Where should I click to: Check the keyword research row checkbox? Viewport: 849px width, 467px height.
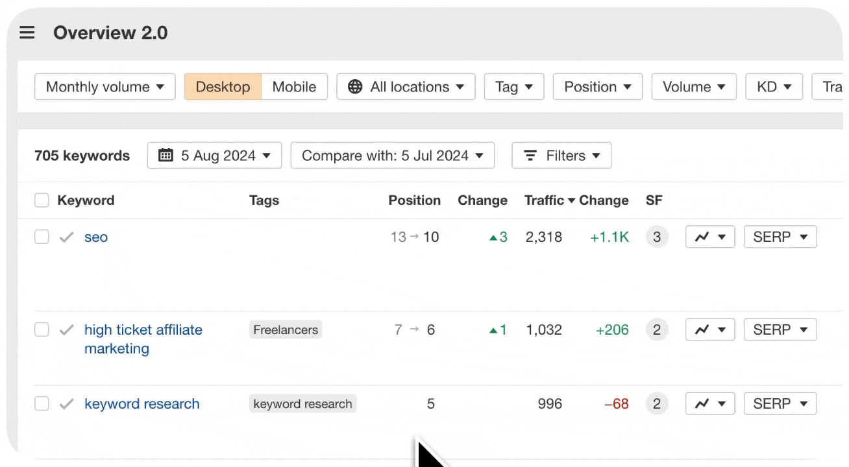[x=42, y=404]
